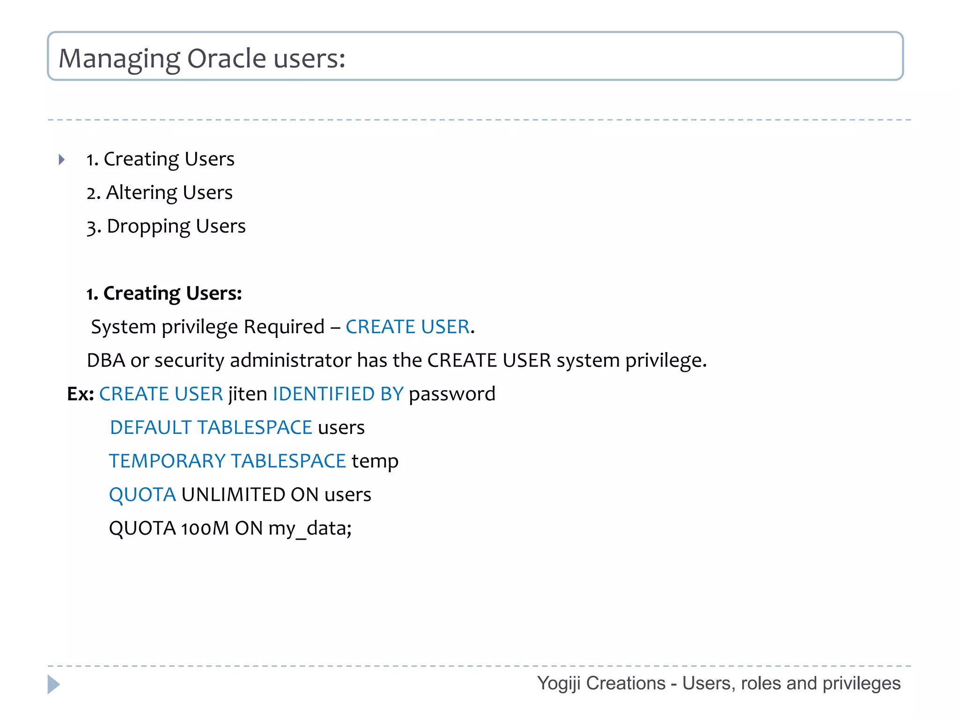Click the blue 'QUOTA' keyword
959x719 pixels.
pyautogui.click(x=142, y=495)
